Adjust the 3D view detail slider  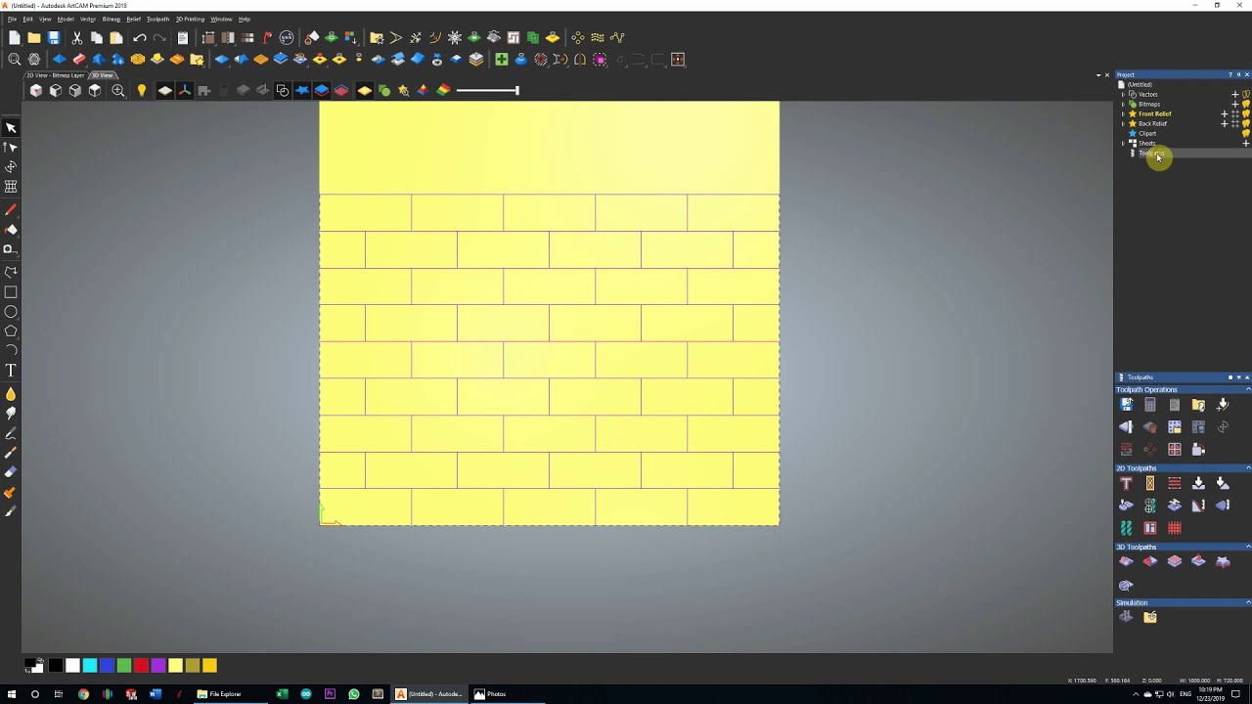click(487, 91)
